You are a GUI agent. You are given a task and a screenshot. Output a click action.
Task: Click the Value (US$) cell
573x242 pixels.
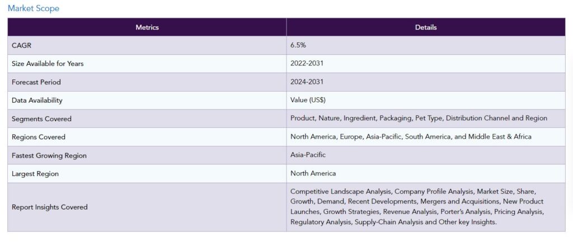click(308, 101)
